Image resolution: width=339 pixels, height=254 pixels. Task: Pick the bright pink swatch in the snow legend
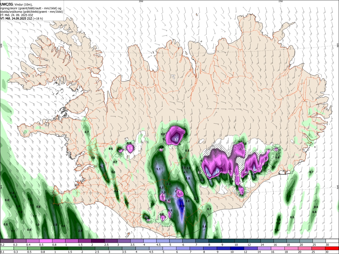coord(46,241)
